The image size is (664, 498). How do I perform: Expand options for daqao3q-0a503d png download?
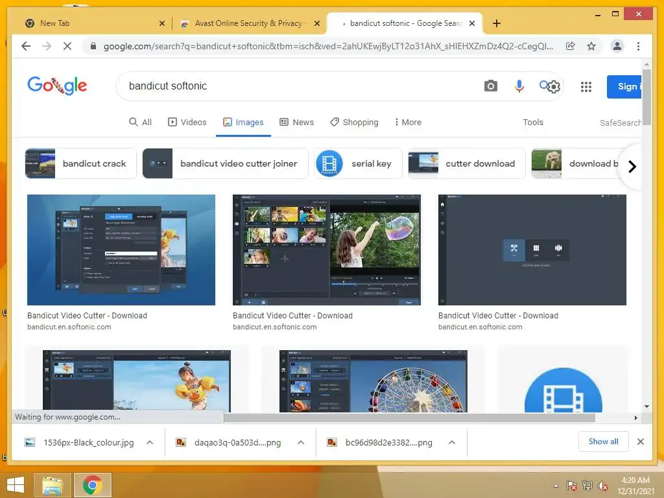point(301,442)
